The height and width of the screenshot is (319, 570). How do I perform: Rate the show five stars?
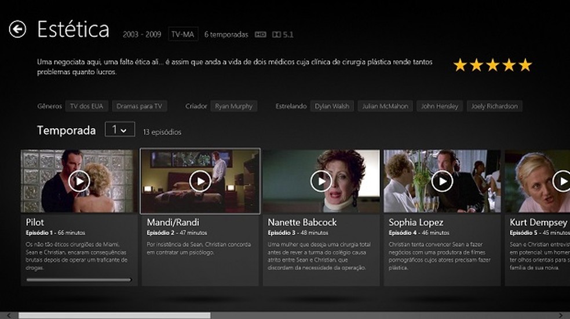click(525, 65)
